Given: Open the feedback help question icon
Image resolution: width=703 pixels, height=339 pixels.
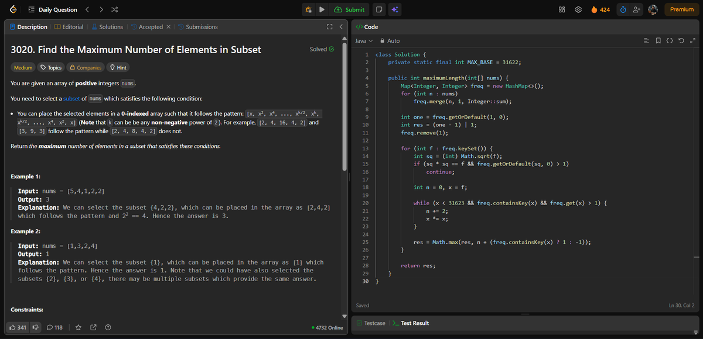Looking at the screenshot, I should click(108, 327).
